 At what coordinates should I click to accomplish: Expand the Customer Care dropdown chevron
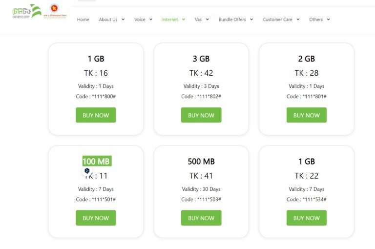(298, 20)
